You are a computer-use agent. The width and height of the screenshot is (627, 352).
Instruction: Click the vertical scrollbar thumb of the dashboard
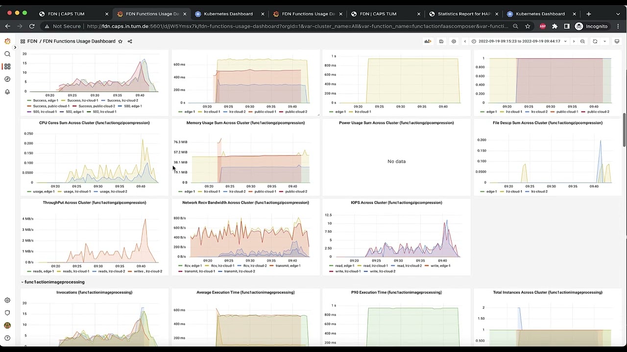pyautogui.click(x=624, y=130)
